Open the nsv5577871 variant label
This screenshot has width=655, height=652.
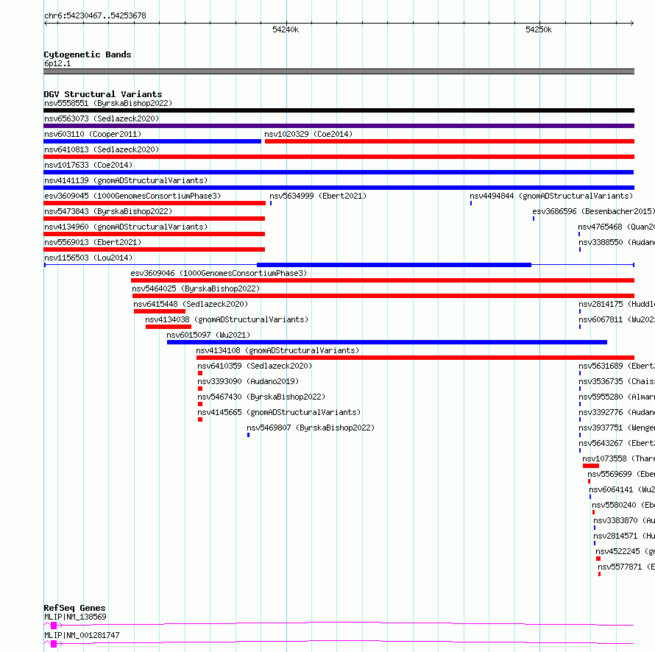pos(626,567)
